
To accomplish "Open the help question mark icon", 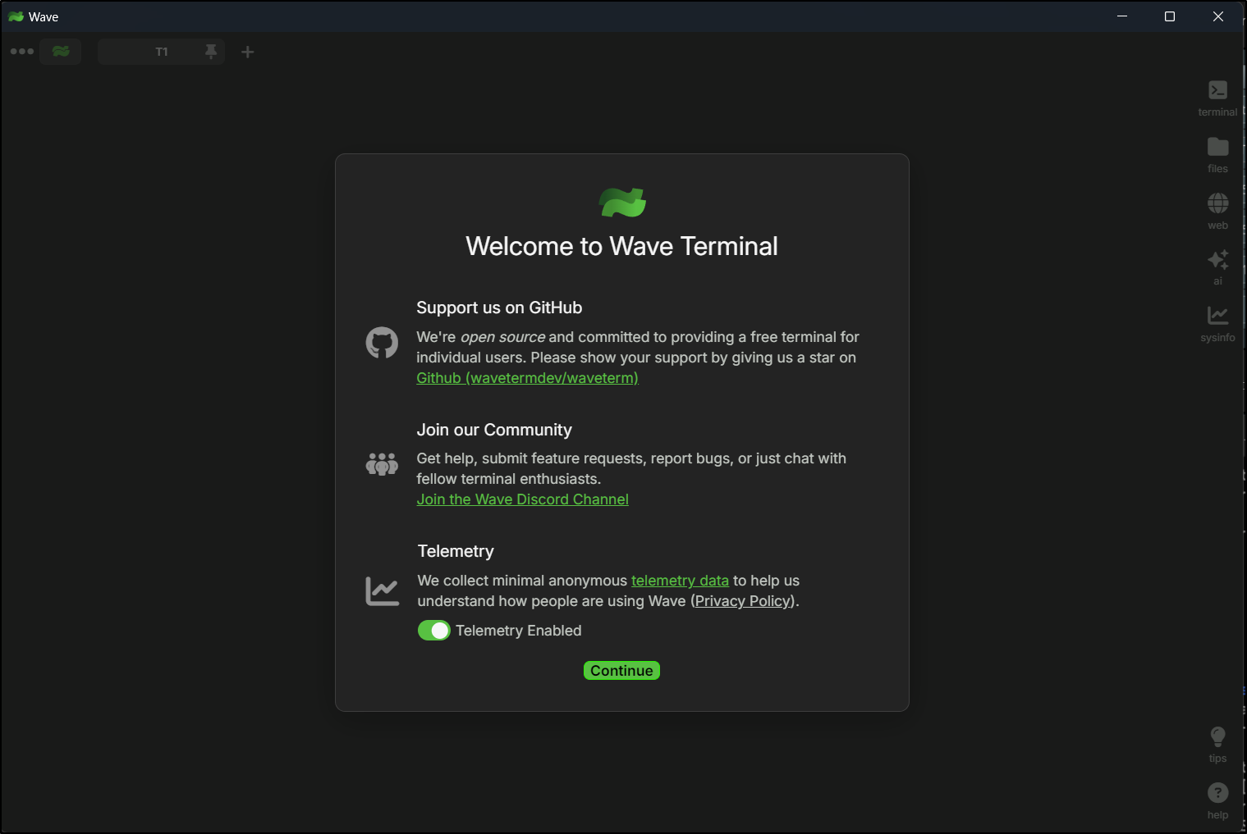I will click(x=1217, y=801).
